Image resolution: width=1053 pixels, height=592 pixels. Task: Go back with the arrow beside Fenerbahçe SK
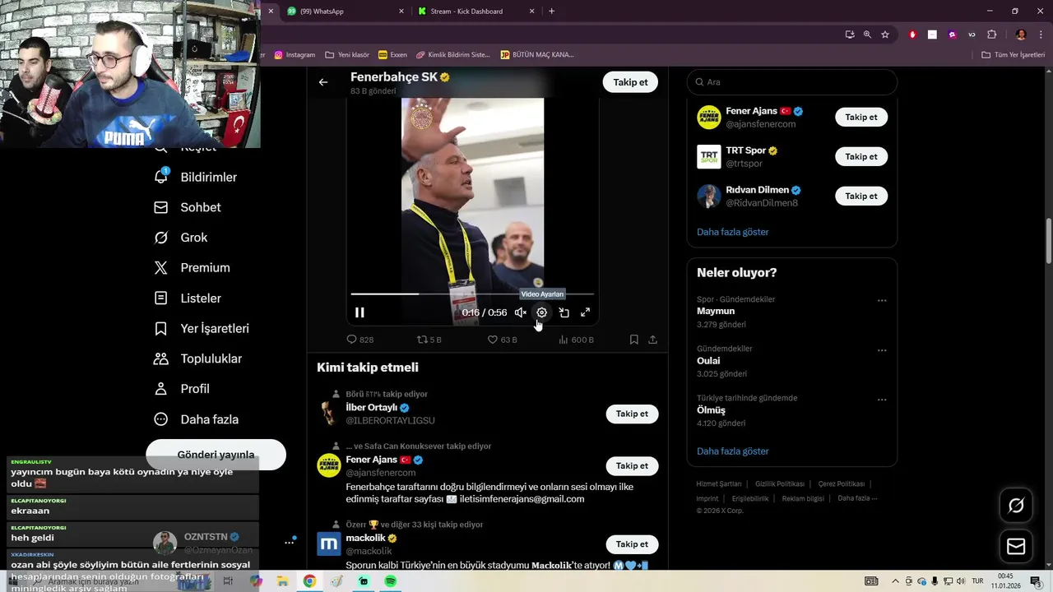323,82
